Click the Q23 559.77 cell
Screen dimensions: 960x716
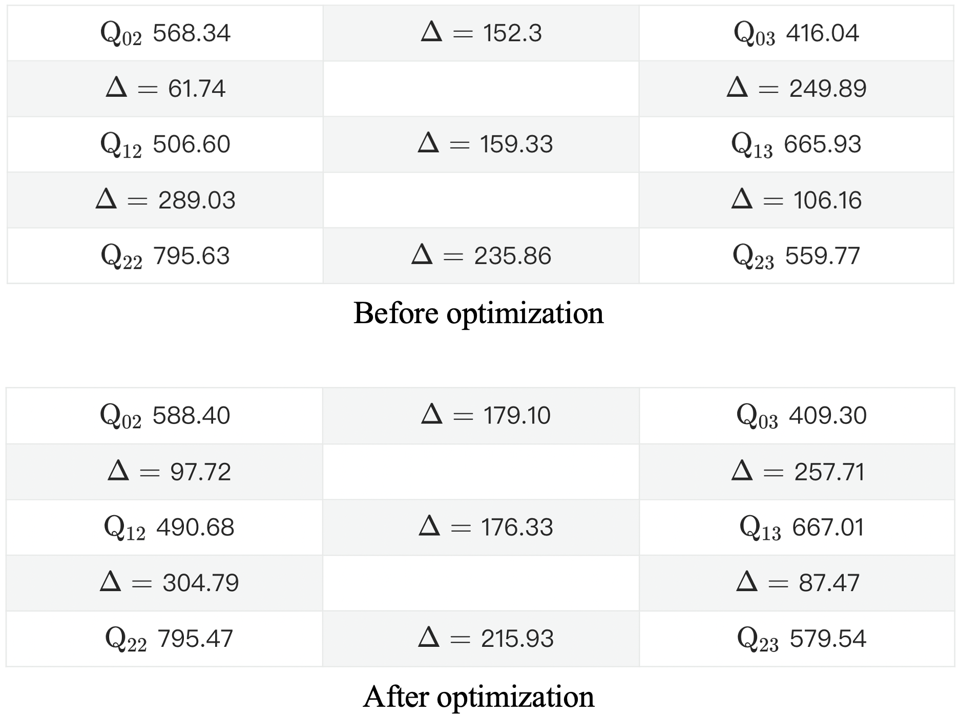pyautogui.click(x=796, y=256)
